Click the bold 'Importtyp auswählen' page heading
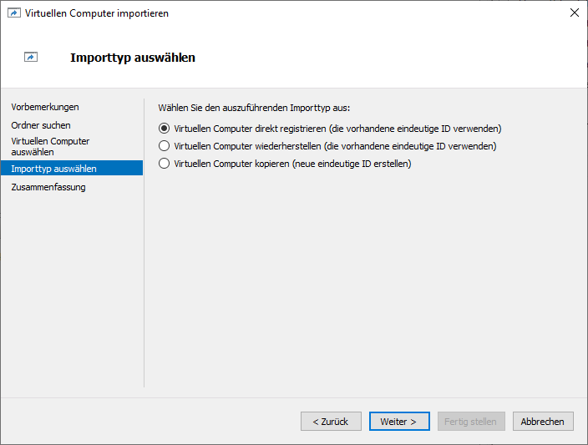Screen dimensions: 588x445 [133, 58]
